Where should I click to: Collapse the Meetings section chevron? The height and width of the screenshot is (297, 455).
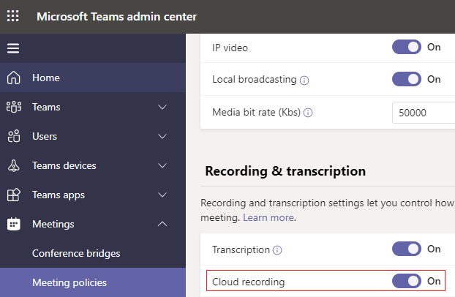tap(162, 224)
